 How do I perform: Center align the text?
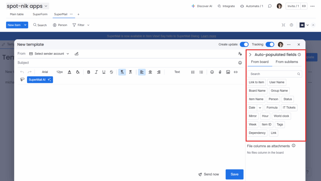point(150,72)
